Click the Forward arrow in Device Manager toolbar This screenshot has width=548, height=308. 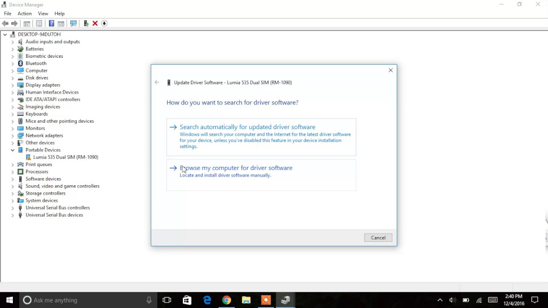point(14,24)
